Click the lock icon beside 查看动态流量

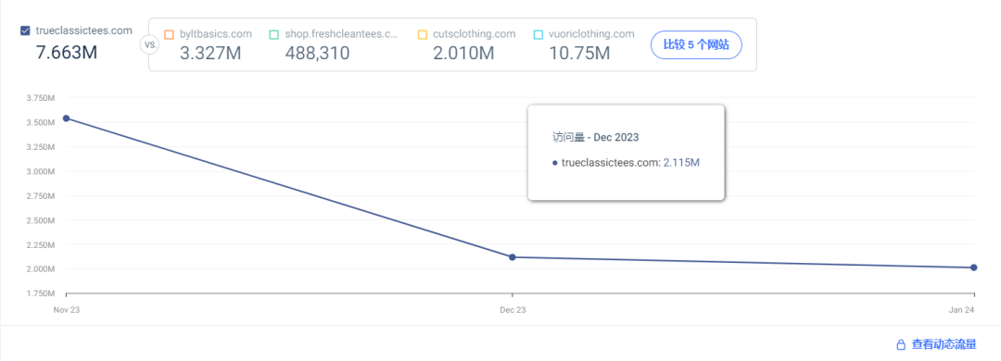coord(901,345)
